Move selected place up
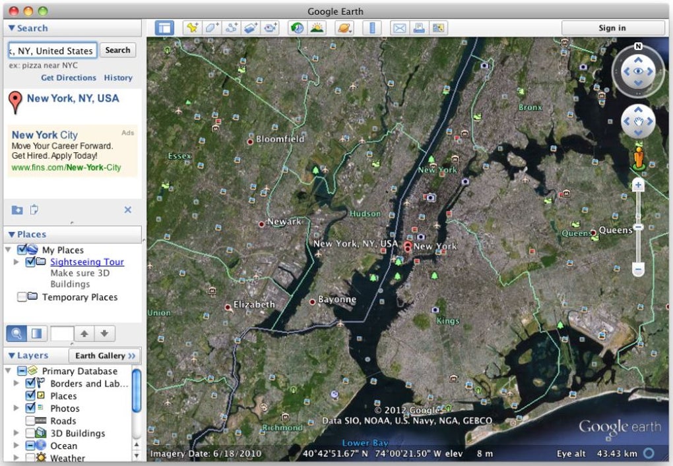The image size is (673, 466). [84, 333]
